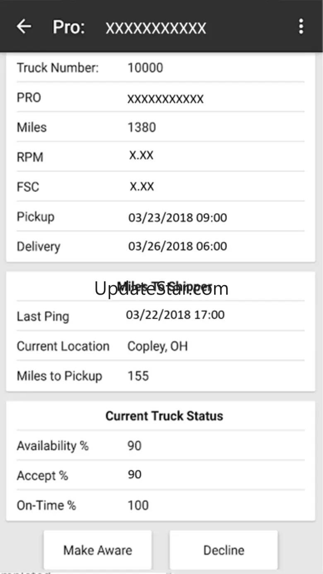Tap the Pickup date 03/23/2018 09:00
The image size is (323, 574).
point(178,218)
